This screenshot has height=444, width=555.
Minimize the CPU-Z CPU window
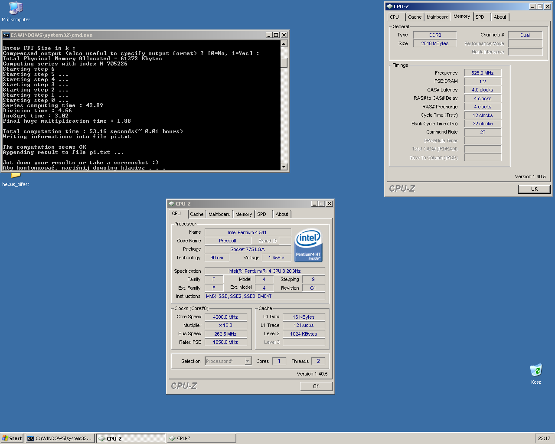[314, 204]
